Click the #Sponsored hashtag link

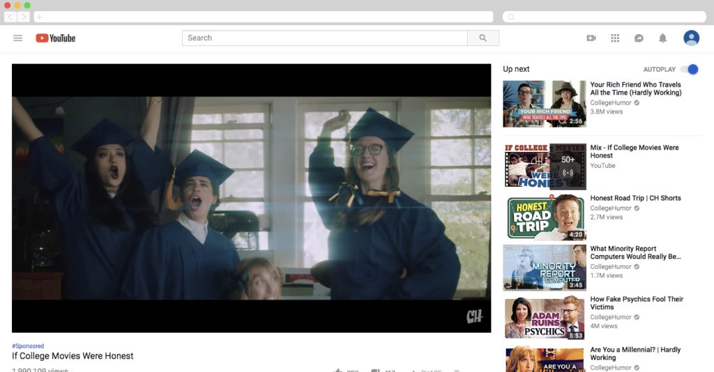tap(28, 346)
